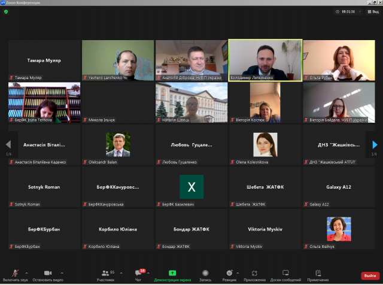The width and height of the screenshot is (383, 285).
Task: Select Вікторія Байдала's video tile
Action: coord(339,102)
